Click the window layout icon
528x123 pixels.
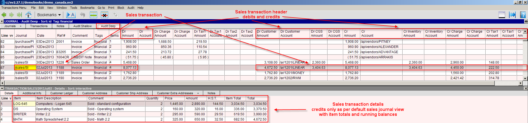pos(502,15)
